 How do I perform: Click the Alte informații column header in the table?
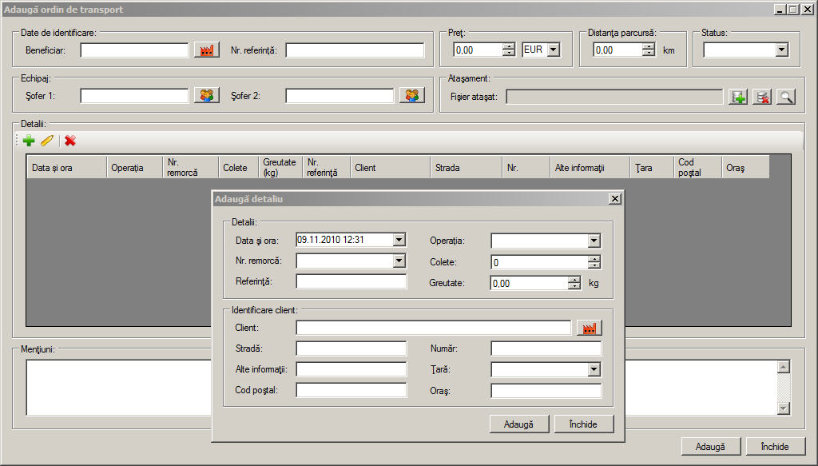pos(590,168)
